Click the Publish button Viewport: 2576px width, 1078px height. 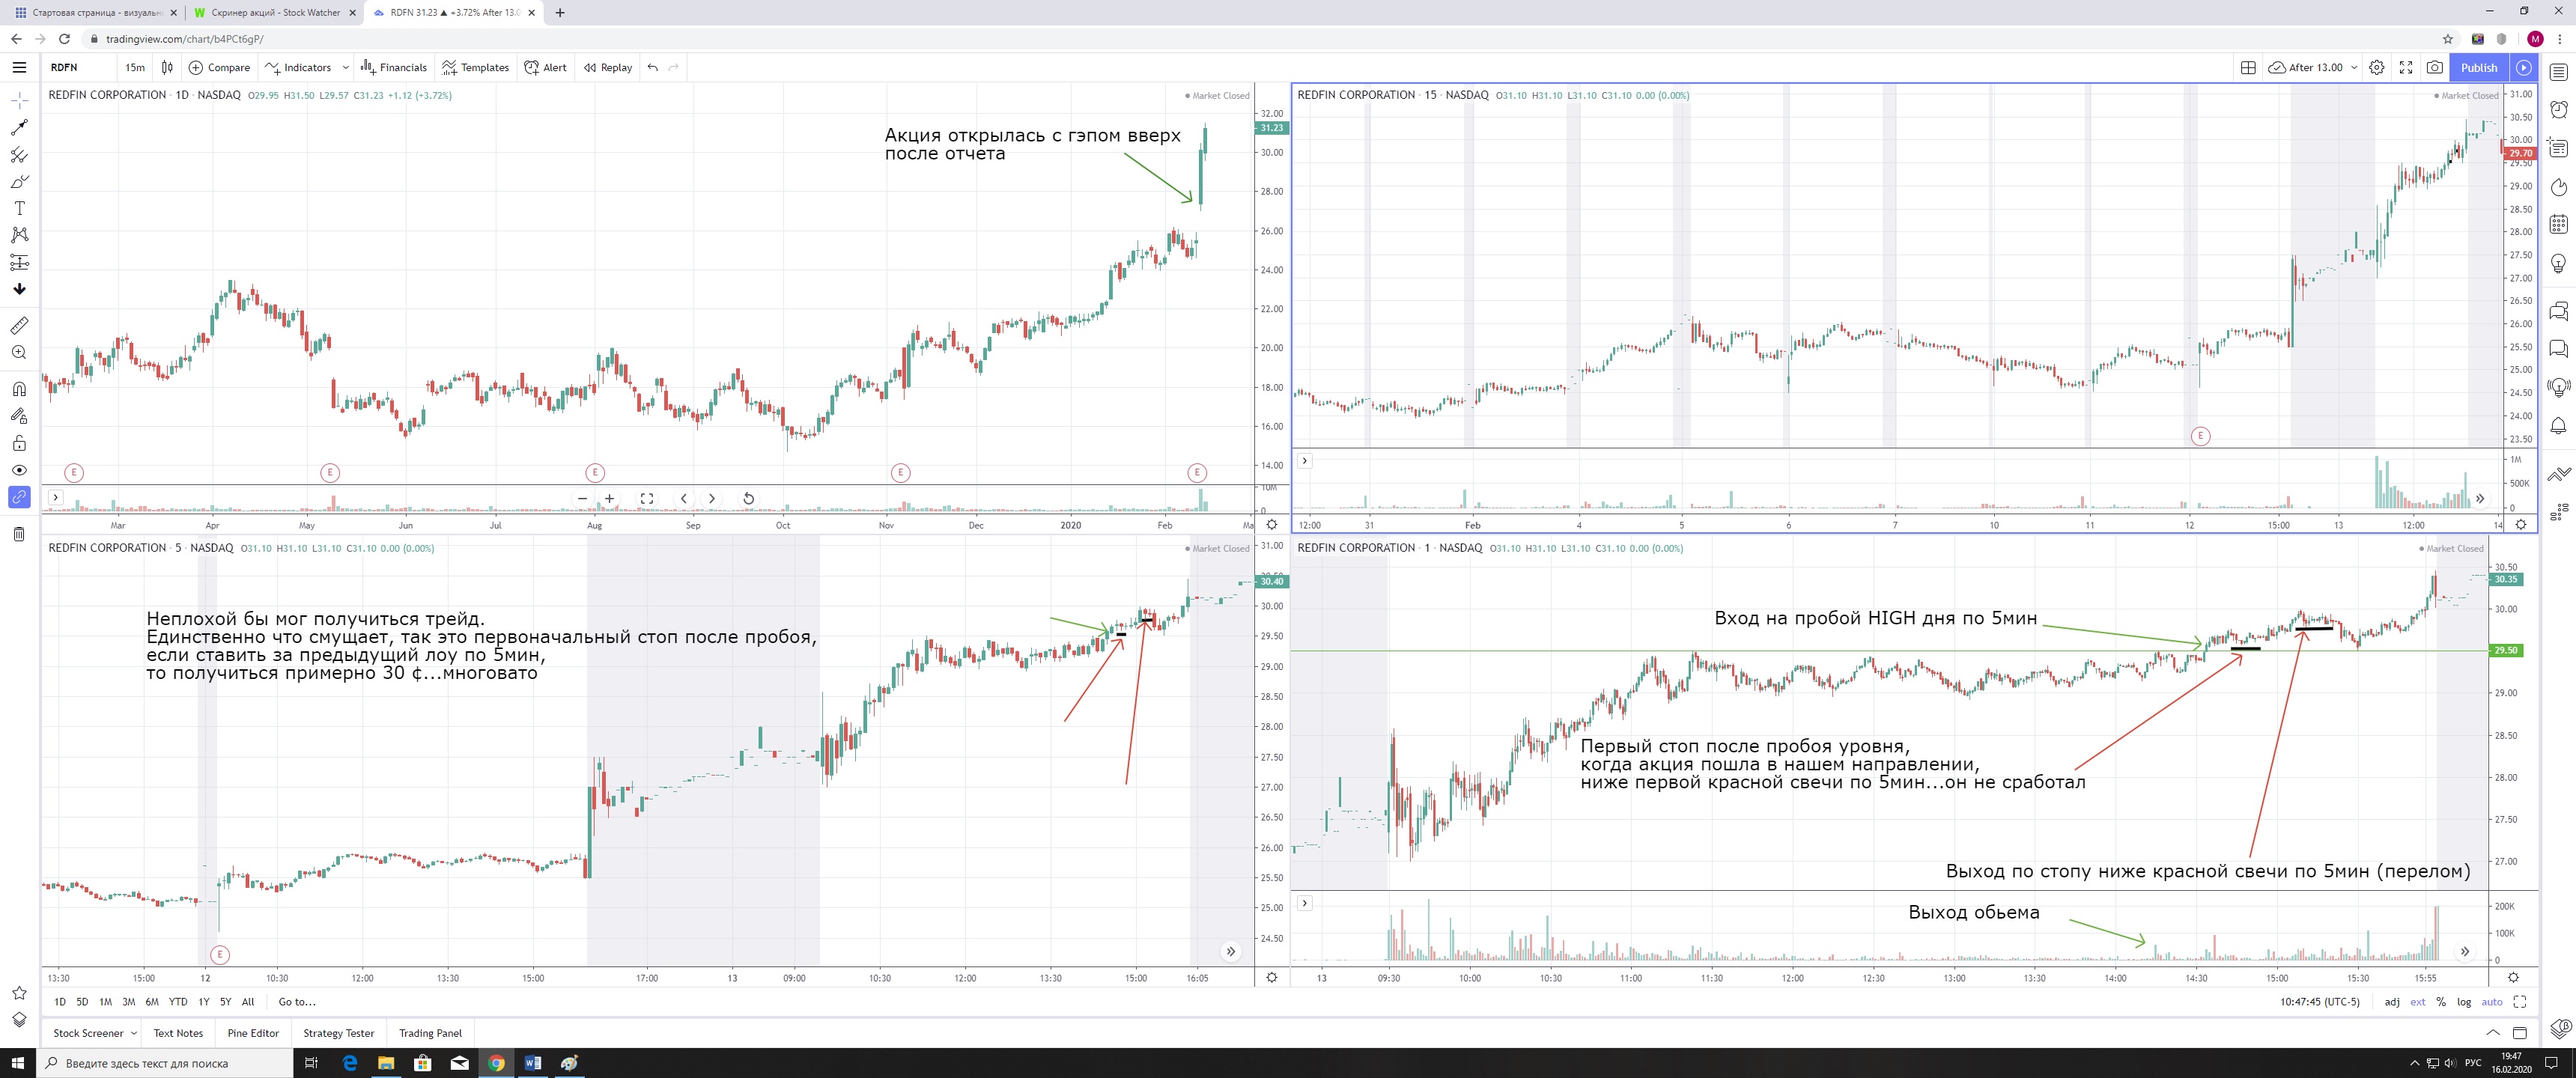[2479, 67]
